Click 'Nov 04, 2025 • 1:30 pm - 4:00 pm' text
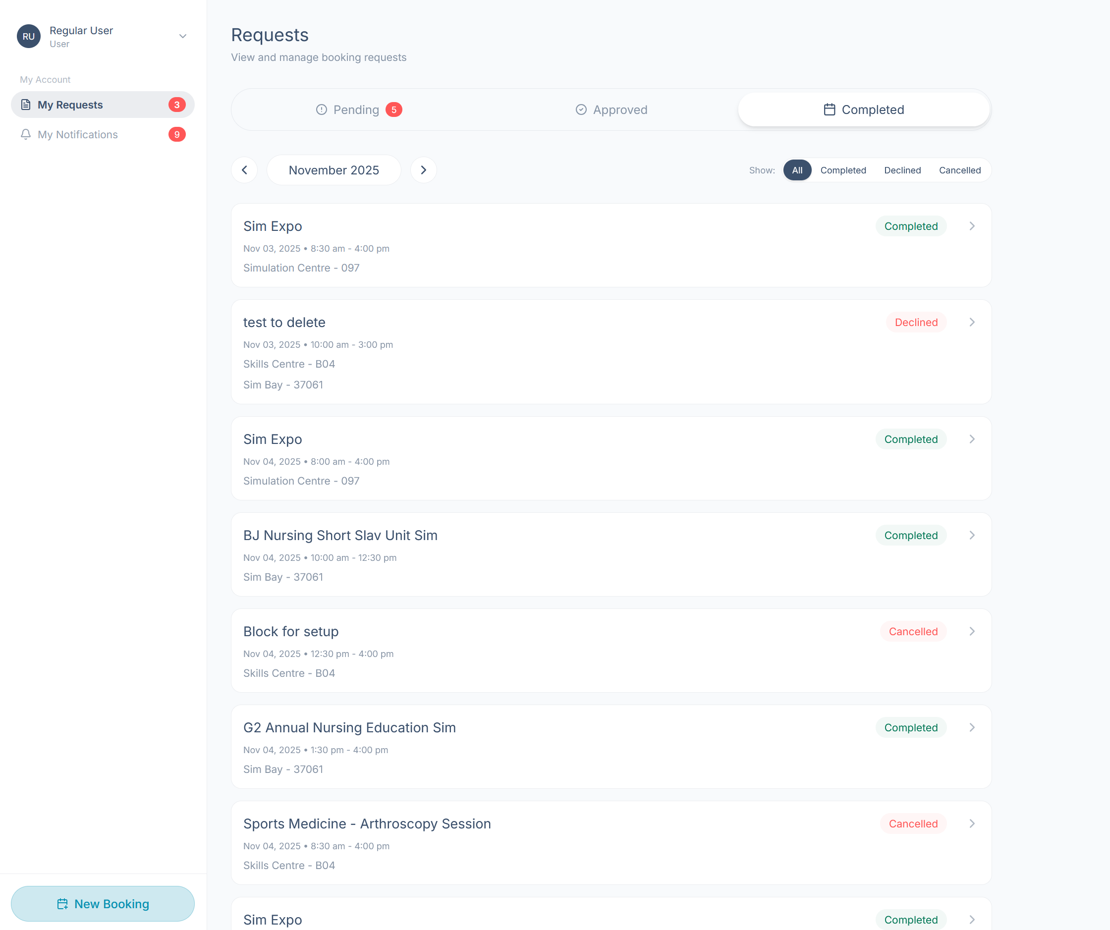Viewport: 1110px width, 930px height. pos(316,750)
